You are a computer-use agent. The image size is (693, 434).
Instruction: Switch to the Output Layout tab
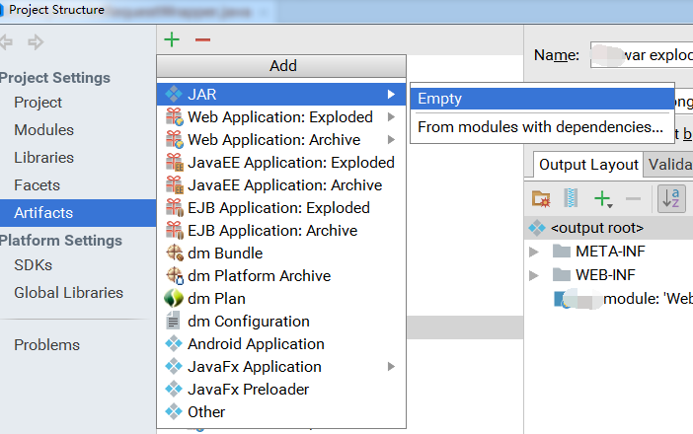tap(588, 165)
